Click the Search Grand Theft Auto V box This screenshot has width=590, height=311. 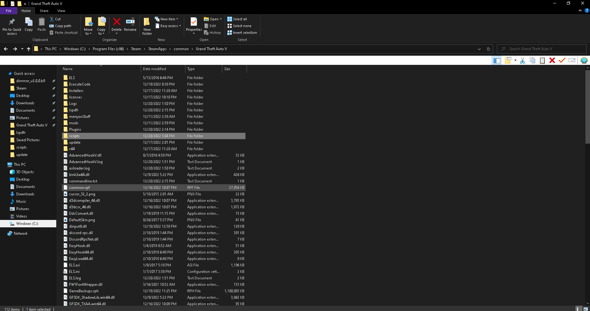542,49
